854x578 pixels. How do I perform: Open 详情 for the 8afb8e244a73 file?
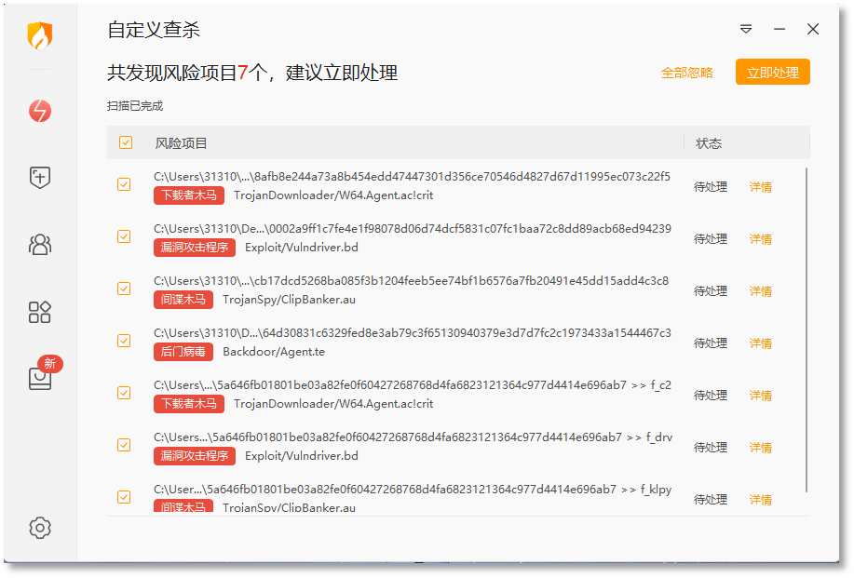click(x=760, y=187)
